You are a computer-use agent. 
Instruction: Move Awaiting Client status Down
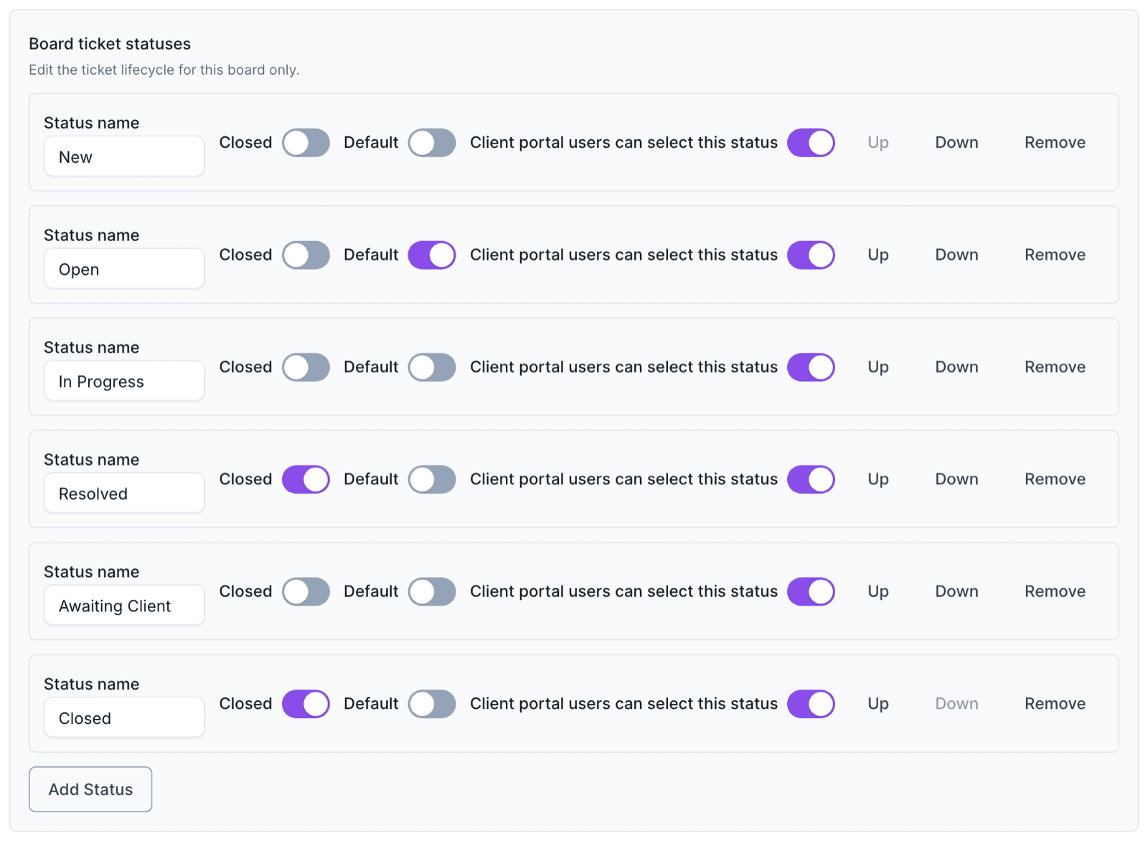(x=956, y=591)
